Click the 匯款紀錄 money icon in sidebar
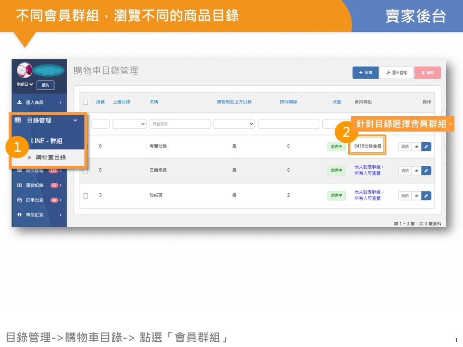This screenshot has height=347, width=463. pyautogui.click(x=20, y=185)
